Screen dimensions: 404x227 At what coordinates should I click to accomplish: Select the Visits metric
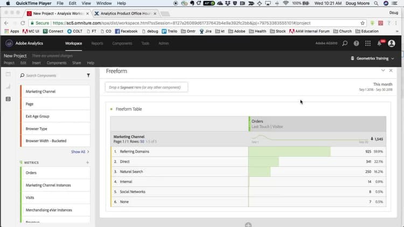tap(55, 197)
